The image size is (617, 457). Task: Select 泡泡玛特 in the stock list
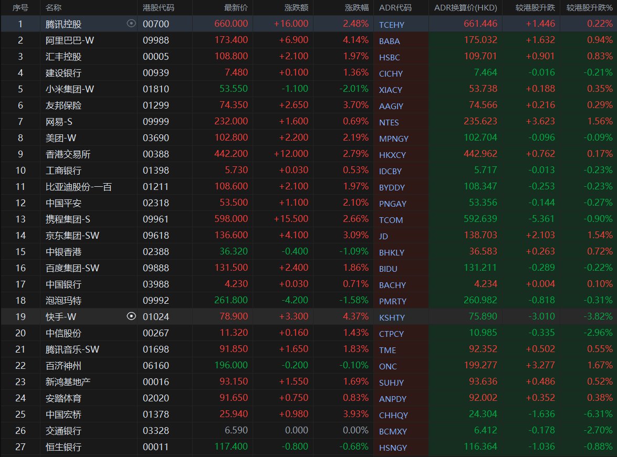tap(64, 301)
